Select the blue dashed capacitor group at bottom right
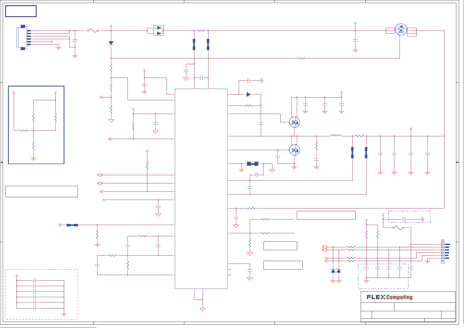Image resolution: width=464 pixels, height=328 pixels. [383, 276]
